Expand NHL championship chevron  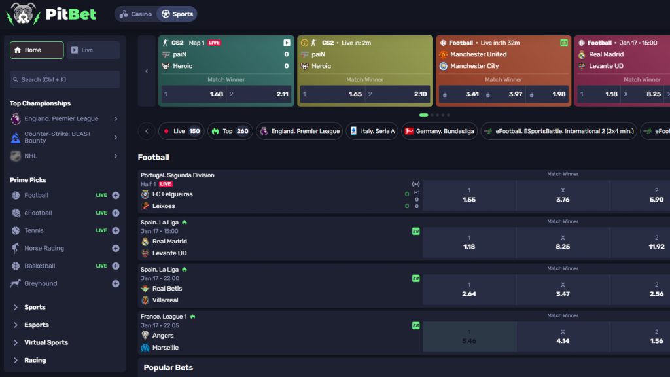(x=116, y=156)
